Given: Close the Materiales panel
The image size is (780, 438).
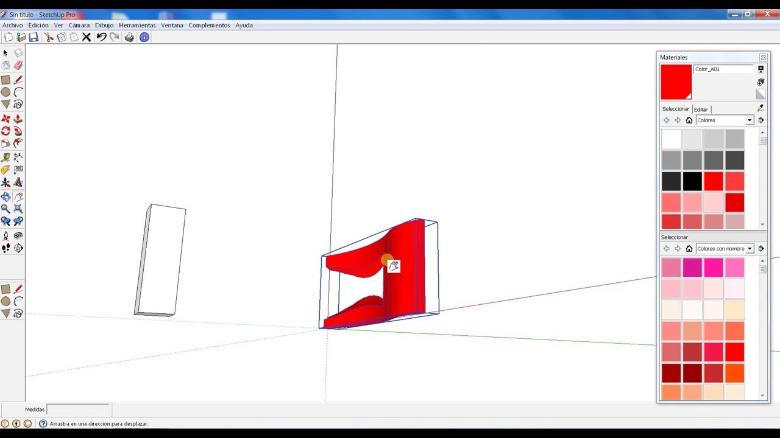Looking at the screenshot, I should click(763, 58).
